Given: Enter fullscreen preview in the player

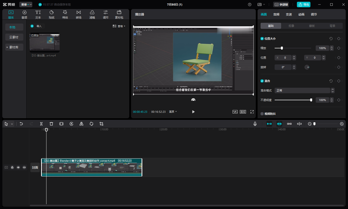Looking at the screenshot, I should coord(252,112).
